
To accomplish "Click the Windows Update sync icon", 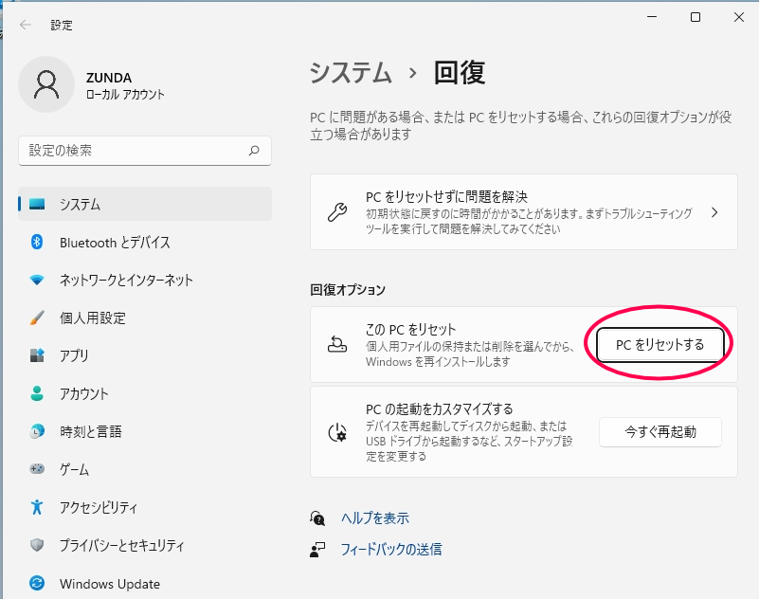I will tap(37, 583).
